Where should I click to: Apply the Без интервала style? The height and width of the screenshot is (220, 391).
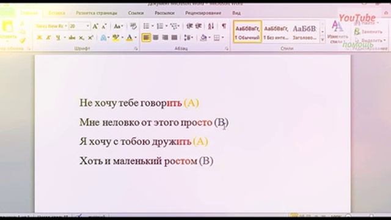pos(276,32)
